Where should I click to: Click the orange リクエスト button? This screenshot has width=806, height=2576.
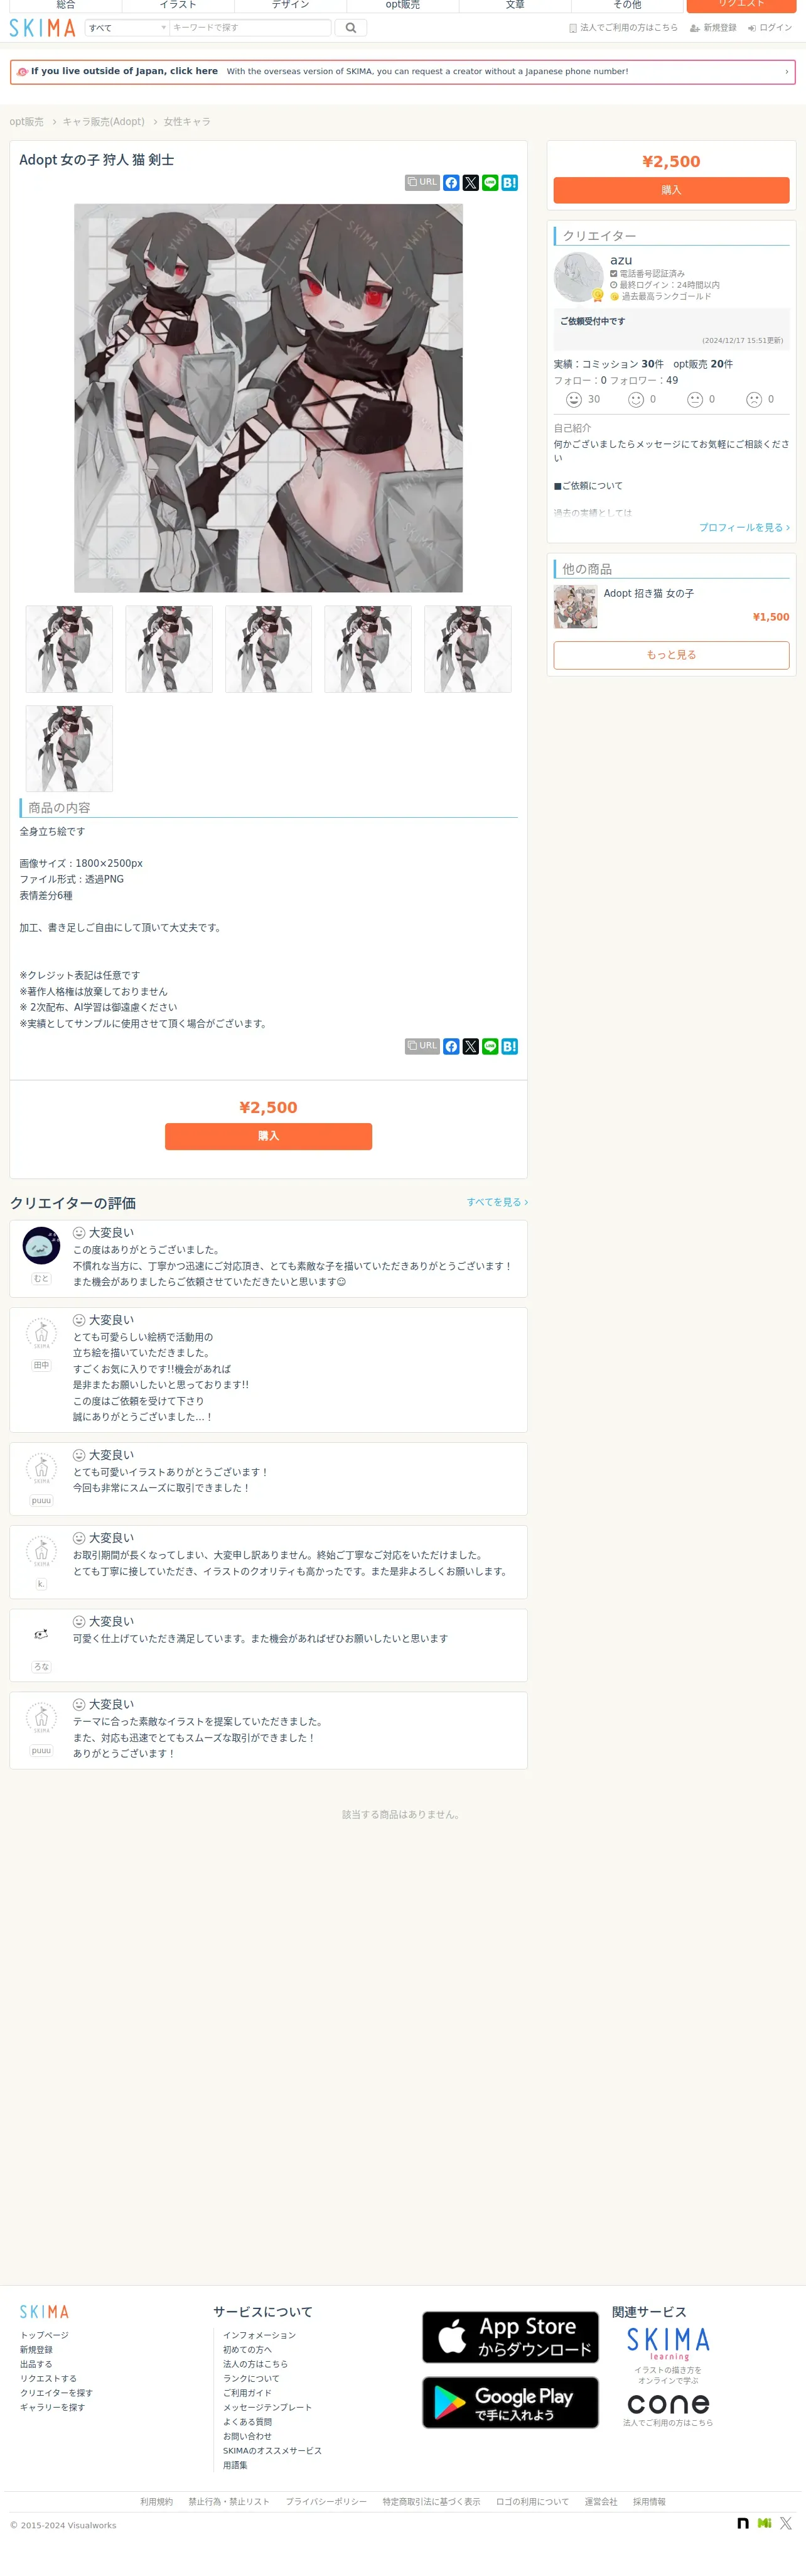(x=741, y=5)
